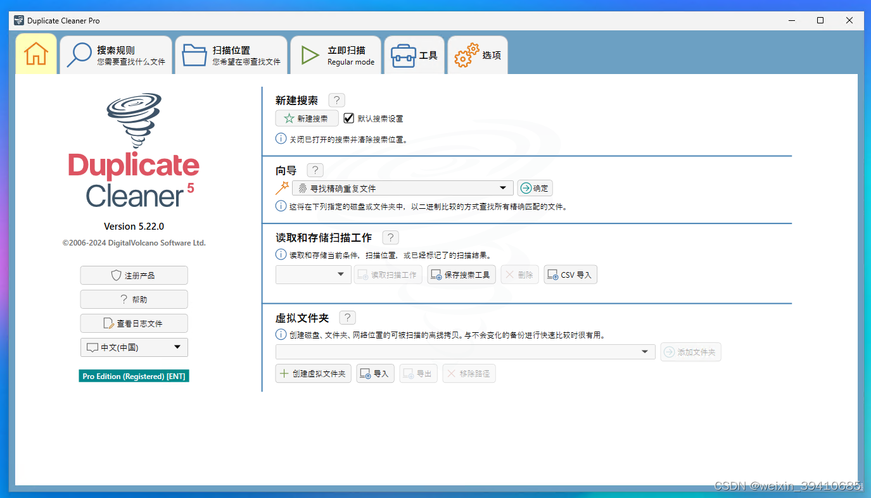Expand the saved scan jobs dropdown

click(313, 275)
